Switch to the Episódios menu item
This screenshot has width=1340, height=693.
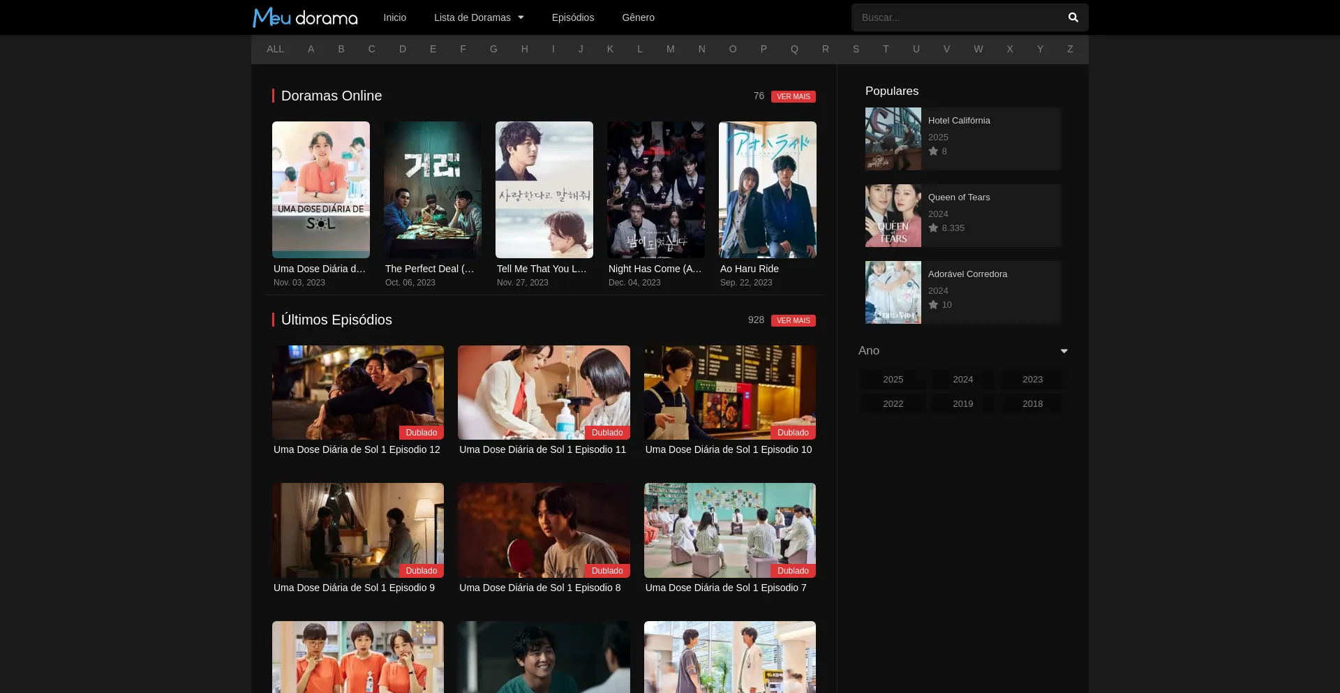coord(572,17)
